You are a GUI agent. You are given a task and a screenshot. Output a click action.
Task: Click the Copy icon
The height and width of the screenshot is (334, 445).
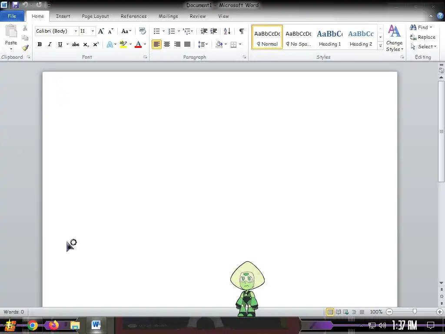click(25, 38)
